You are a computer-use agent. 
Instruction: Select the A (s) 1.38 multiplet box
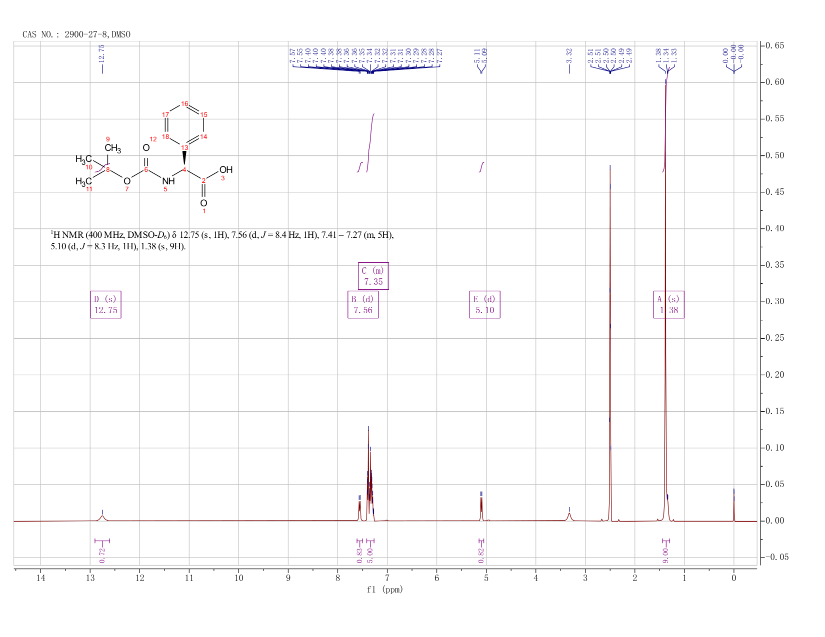click(669, 304)
